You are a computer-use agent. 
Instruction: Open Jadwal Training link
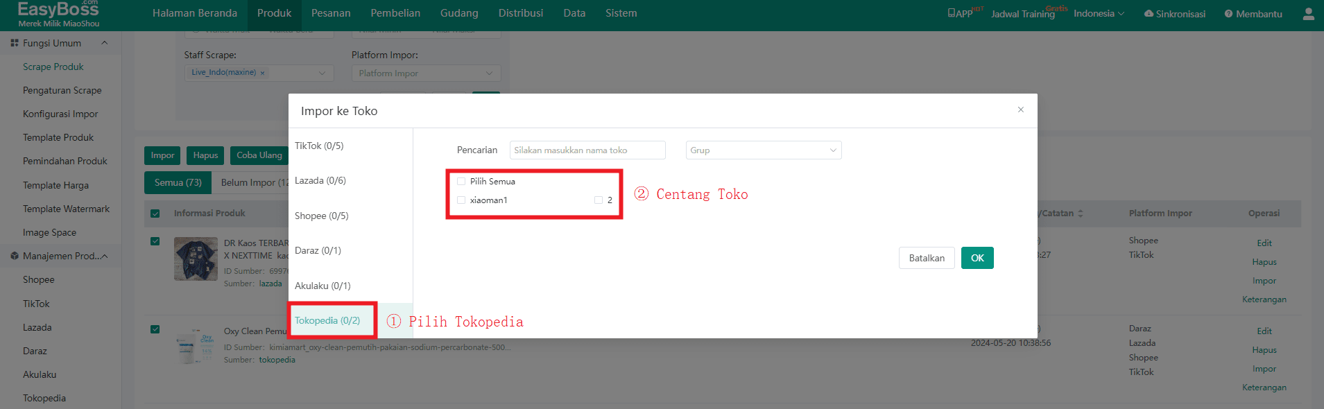tap(1023, 14)
